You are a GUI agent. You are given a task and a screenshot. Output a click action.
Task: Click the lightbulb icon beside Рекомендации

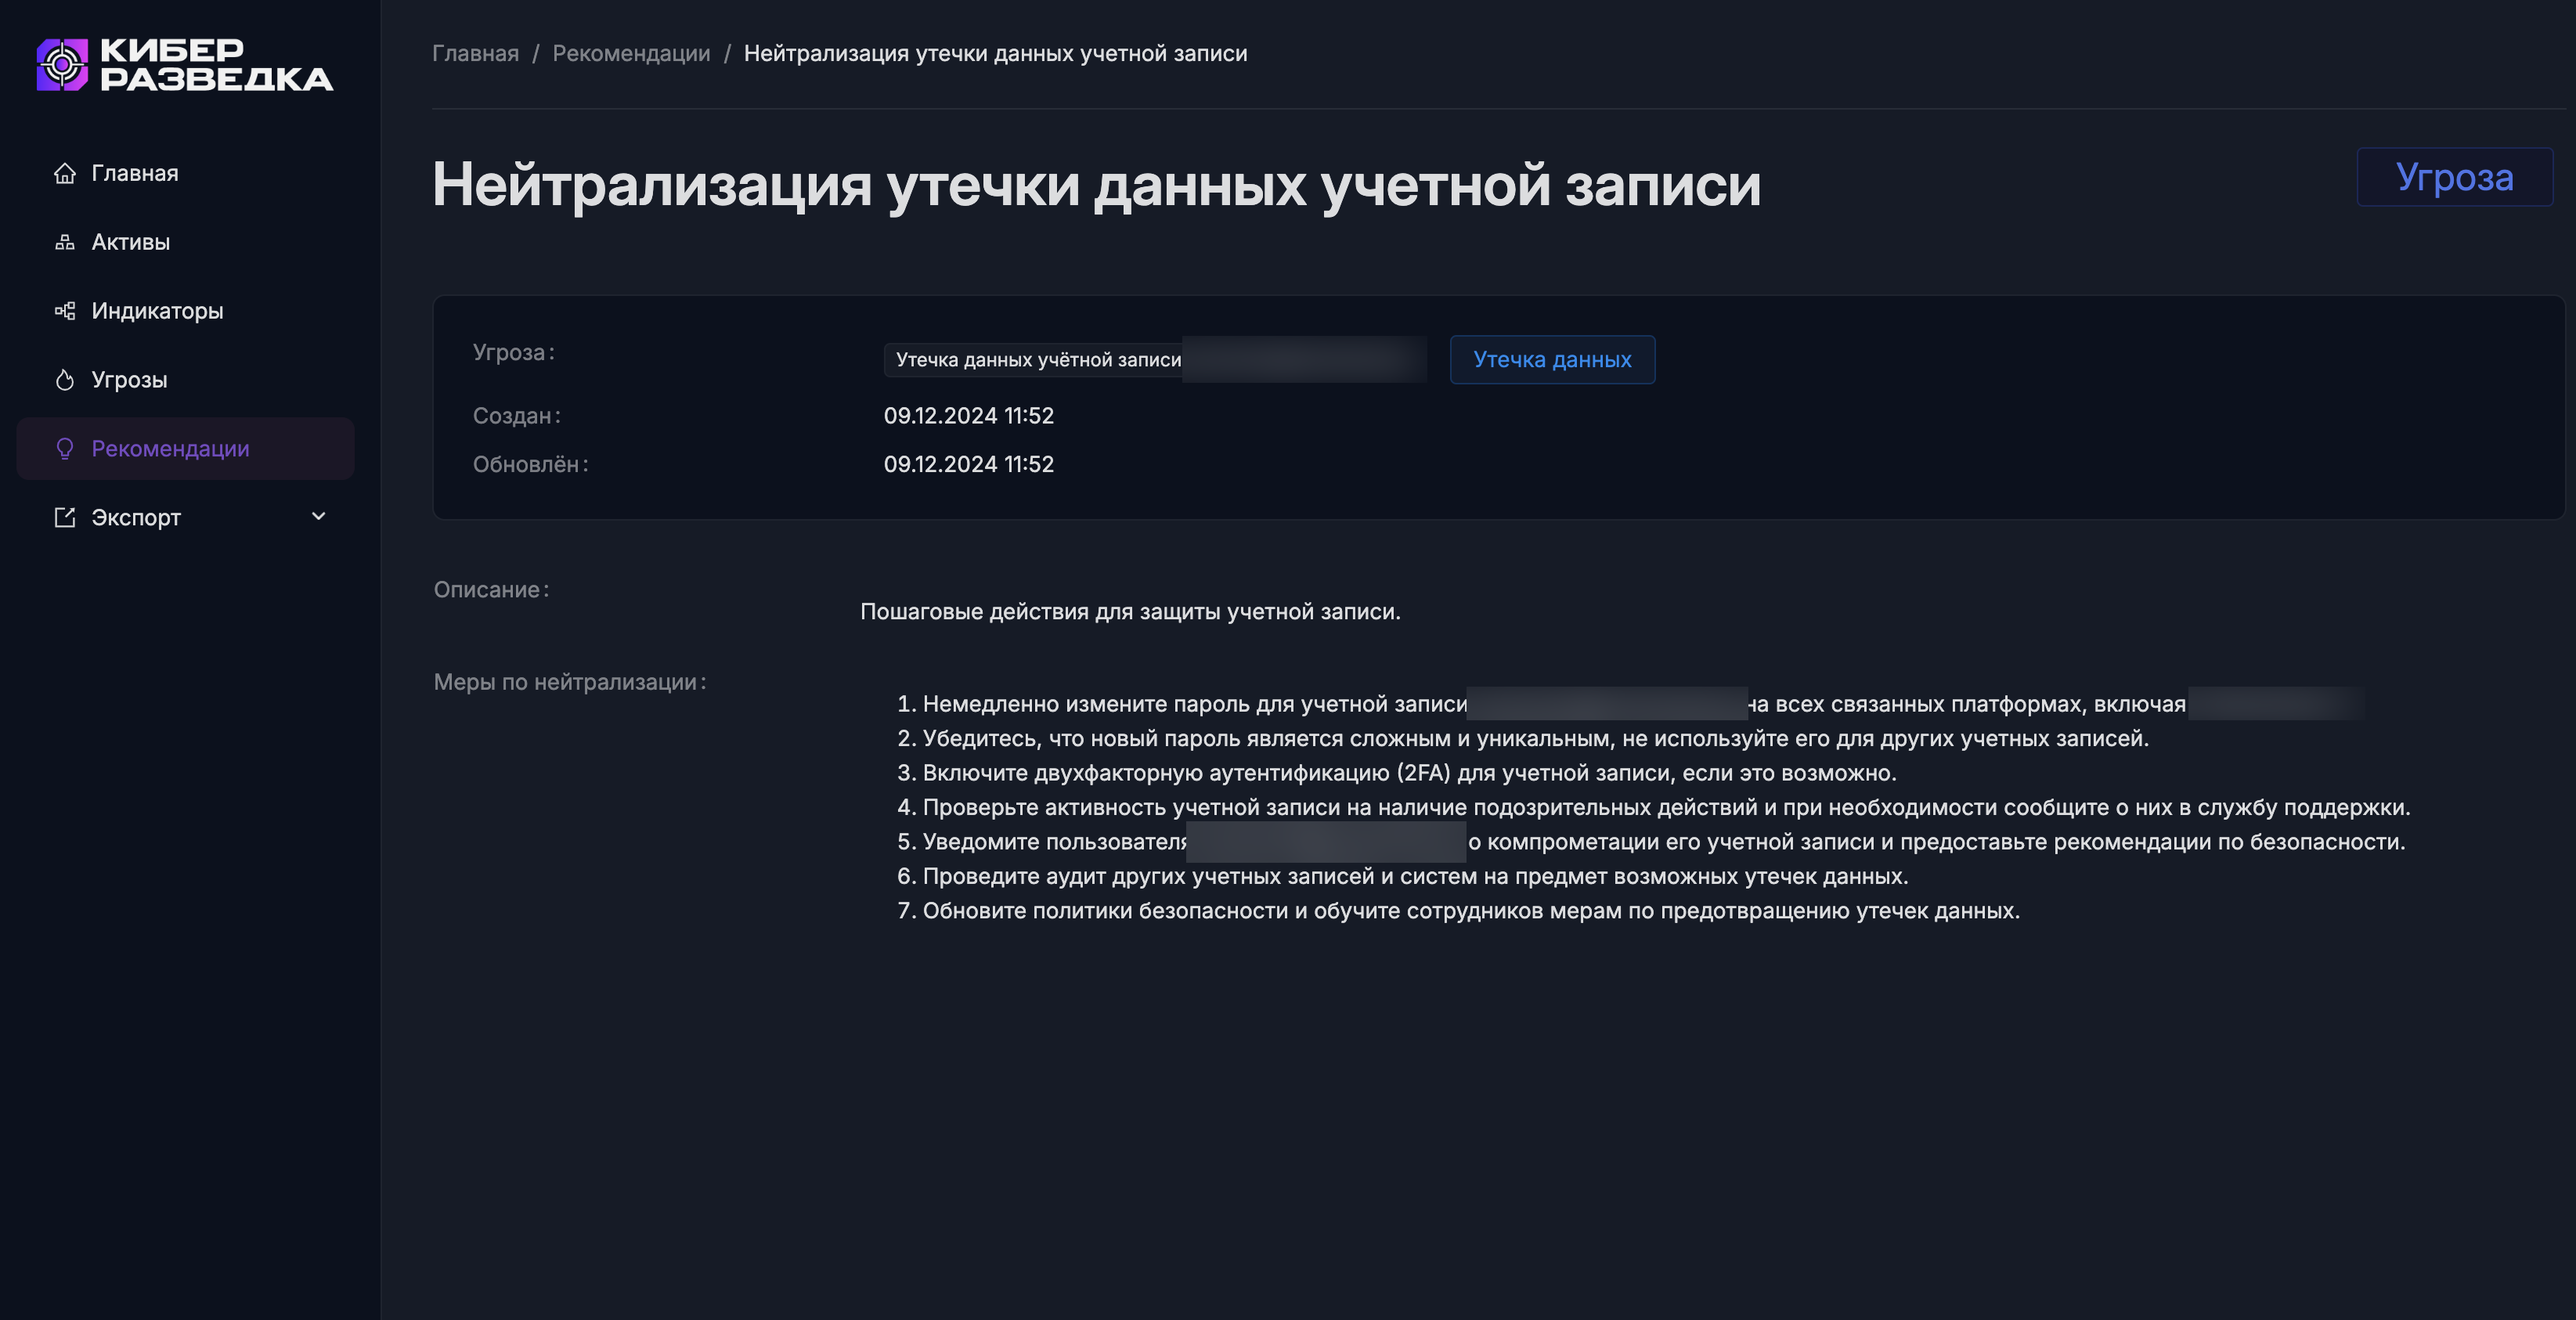pyautogui.click(x=65, y=449)
